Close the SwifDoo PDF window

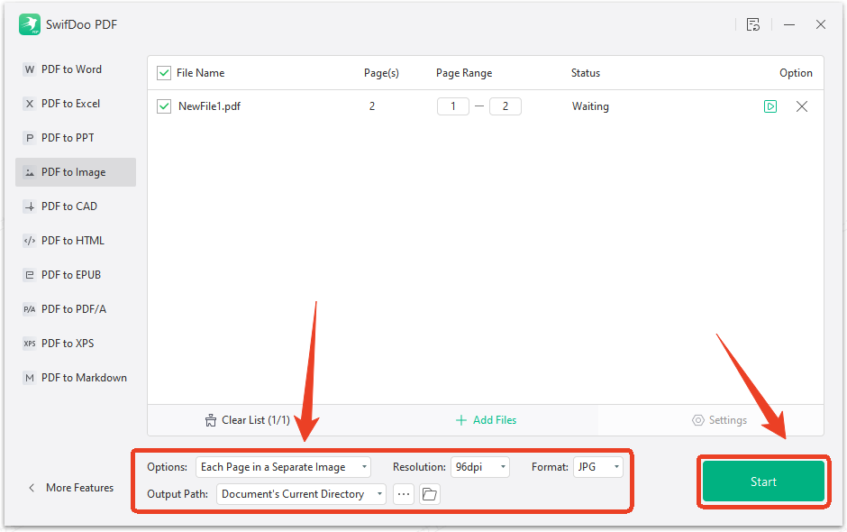tap(821, 24)
